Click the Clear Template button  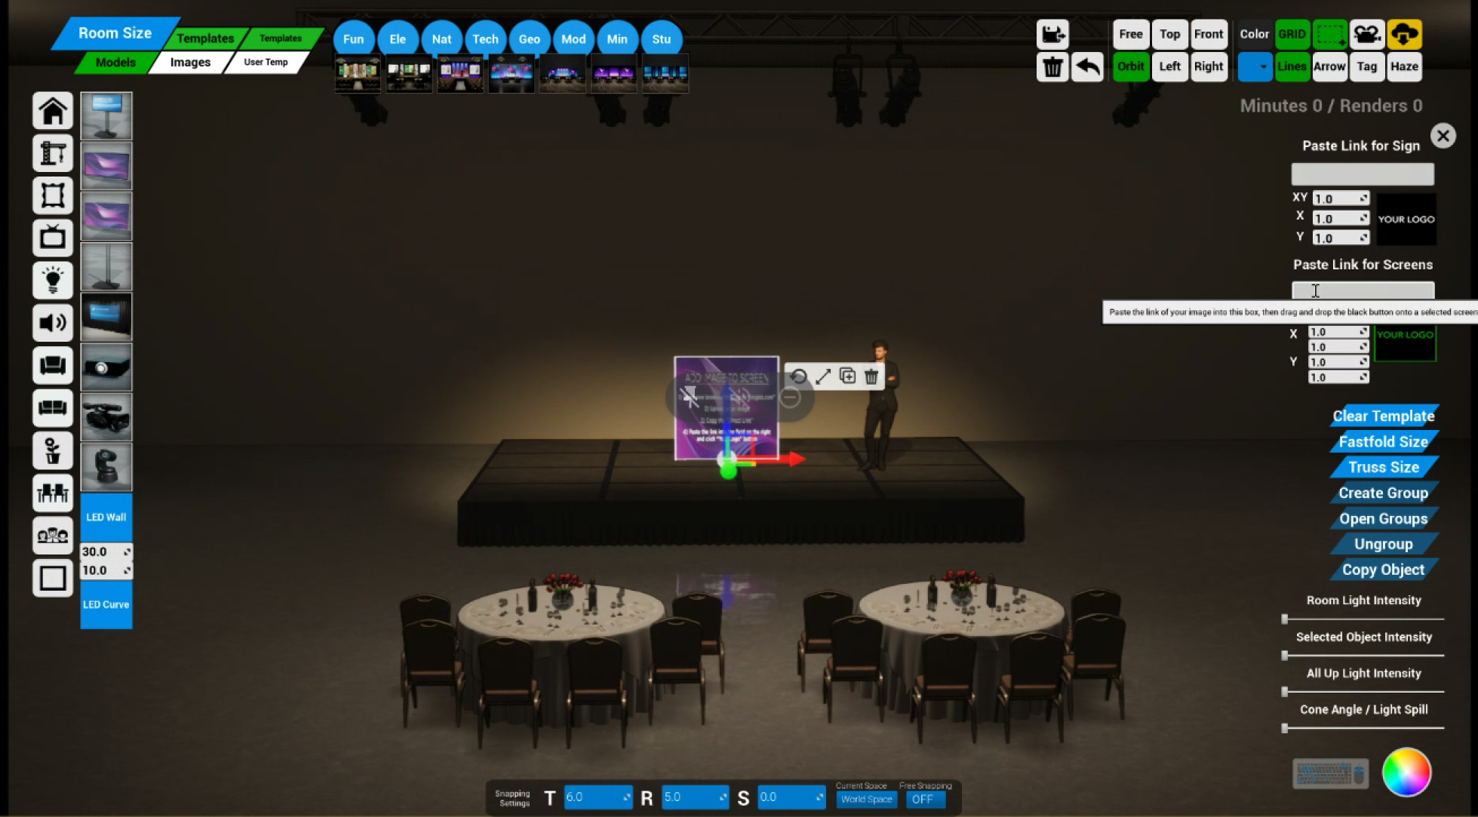pyautogui.click(x=1384, y=416)
